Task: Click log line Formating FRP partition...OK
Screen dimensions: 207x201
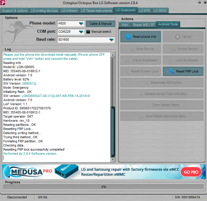Action: [23, 141]
